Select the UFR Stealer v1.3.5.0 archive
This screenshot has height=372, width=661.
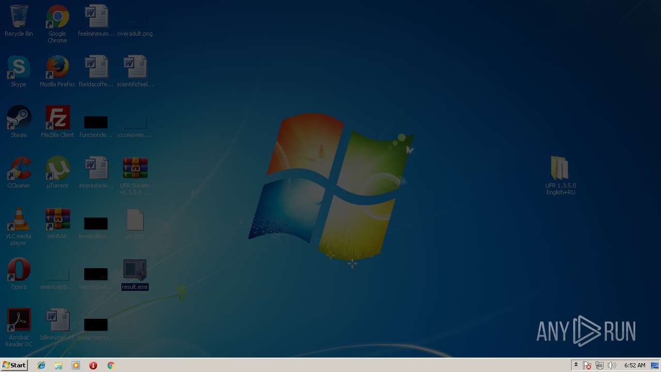click(x=135, y=176)
